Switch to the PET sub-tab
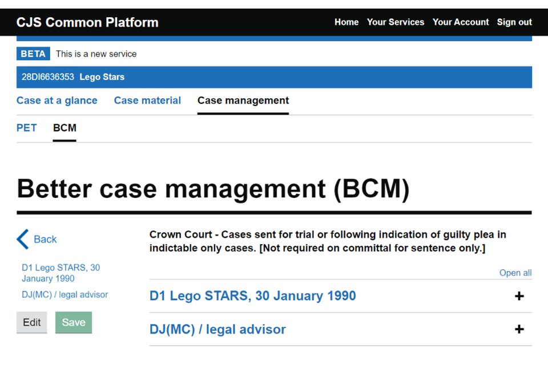Viewport: 548px width, 365px height. [27, 128]
